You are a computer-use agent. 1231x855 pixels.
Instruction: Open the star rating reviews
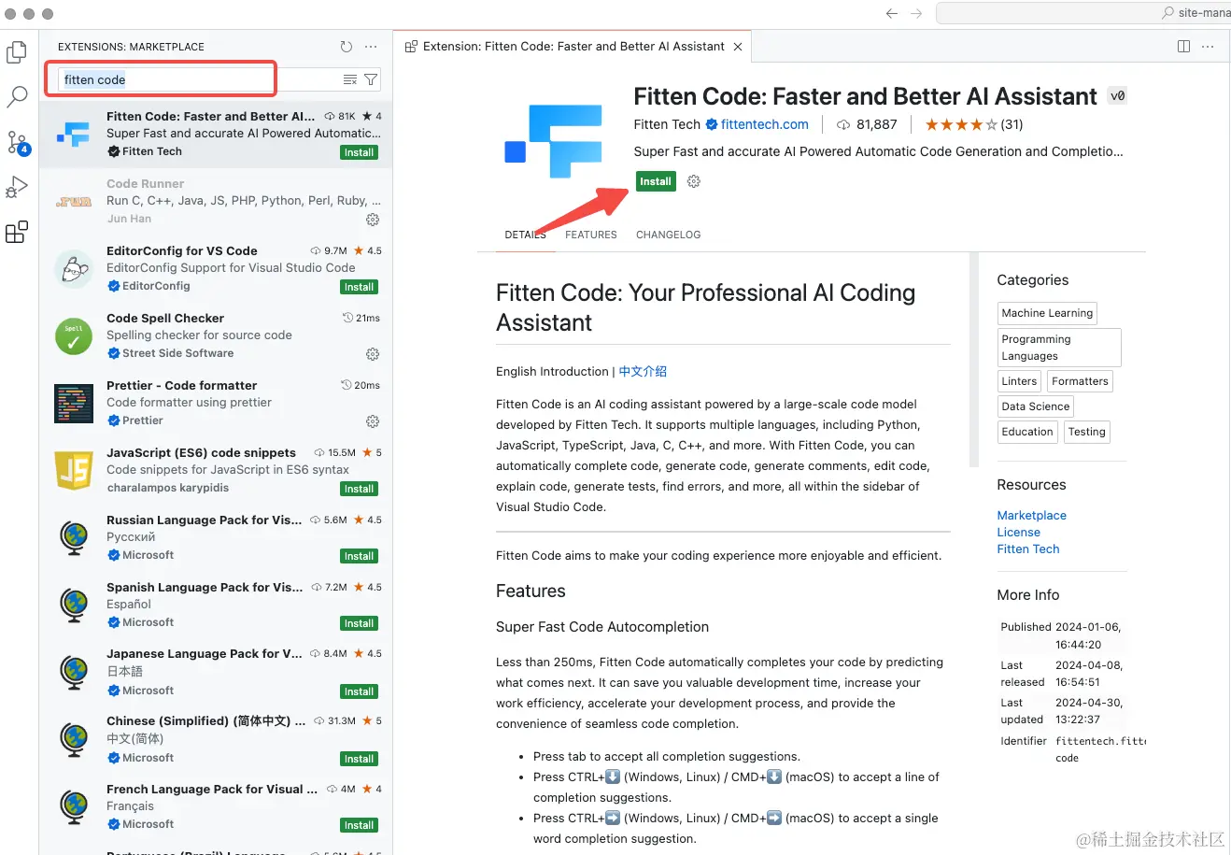pyautogui.click(x=973, y=124)
